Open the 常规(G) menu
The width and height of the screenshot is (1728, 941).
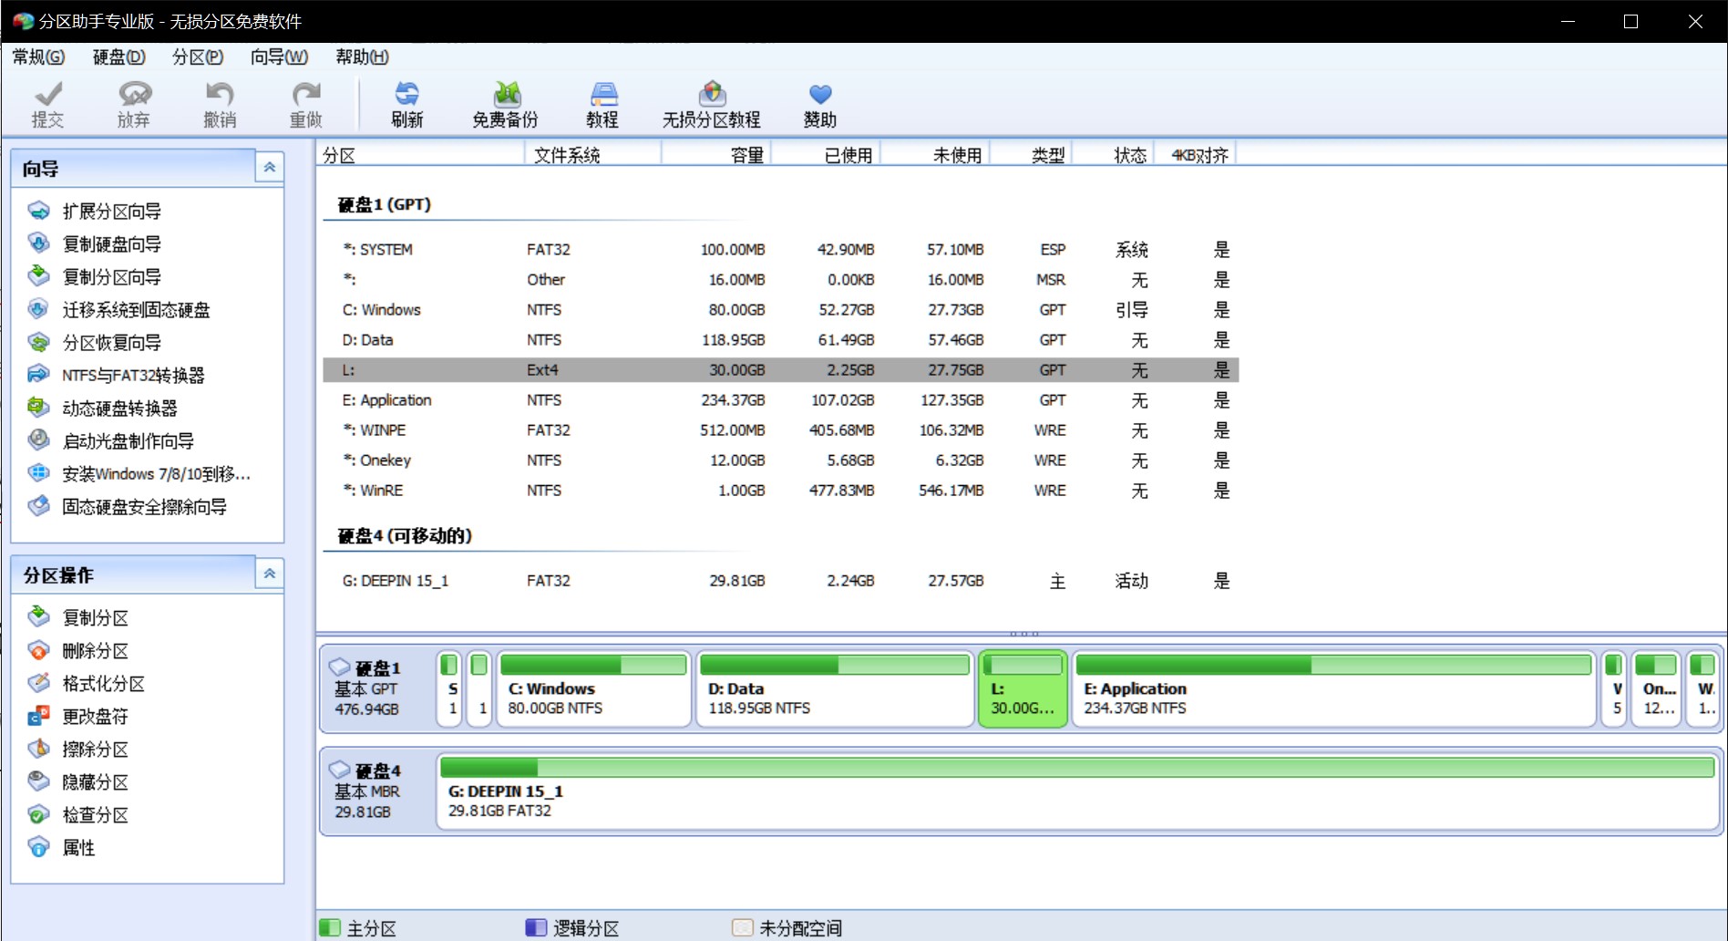pyautogui.click(x=38, y=57)
